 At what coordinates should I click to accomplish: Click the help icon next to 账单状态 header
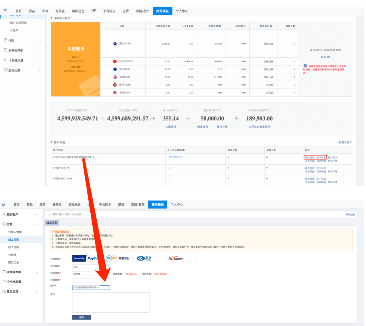[271, 26]
